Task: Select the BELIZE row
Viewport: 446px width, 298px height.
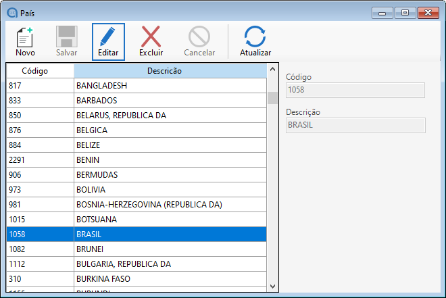Action: (x=137, y=145)
